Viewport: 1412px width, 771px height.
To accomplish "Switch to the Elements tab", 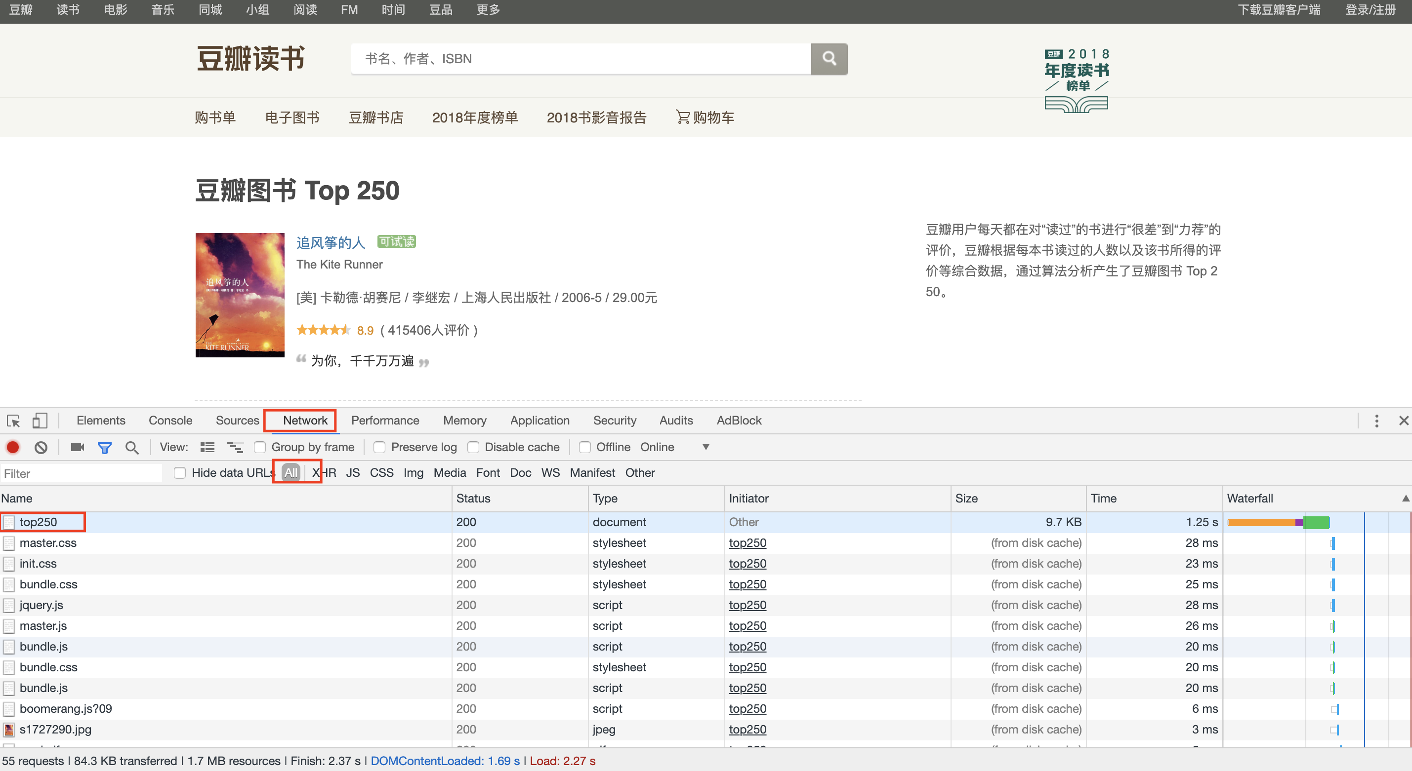I will 101,421.
